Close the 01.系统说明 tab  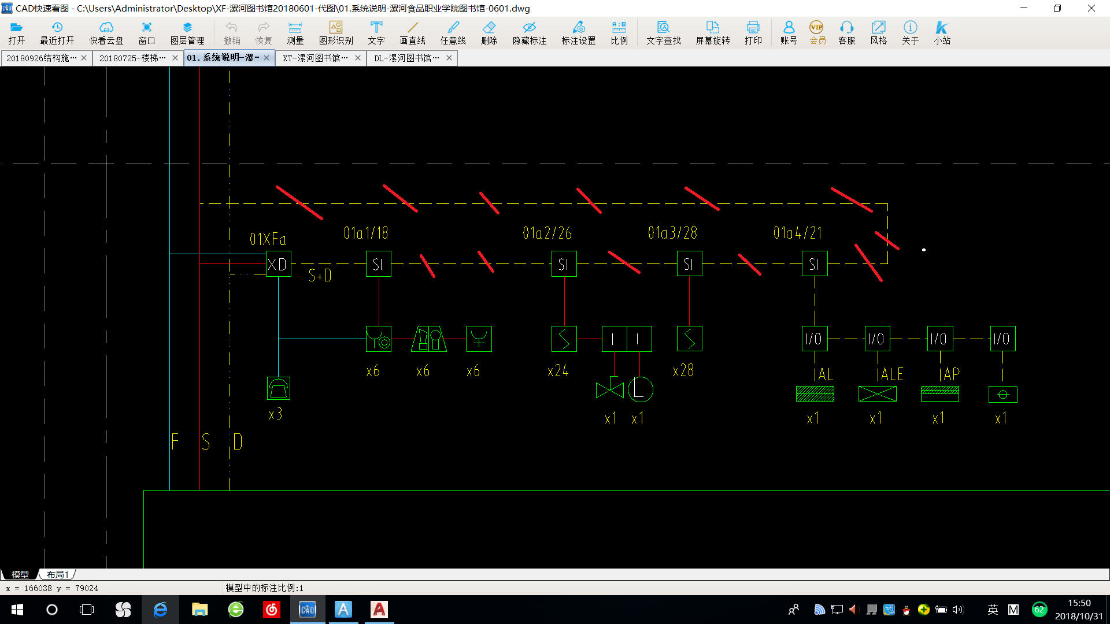coord(267,58)
